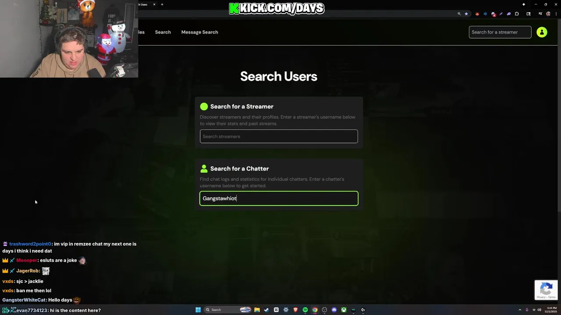Screen dimensions: 561x315
Task: Click username 'trashword2point0' in chat
Action: pyautogui.click(x=30, y=244)
